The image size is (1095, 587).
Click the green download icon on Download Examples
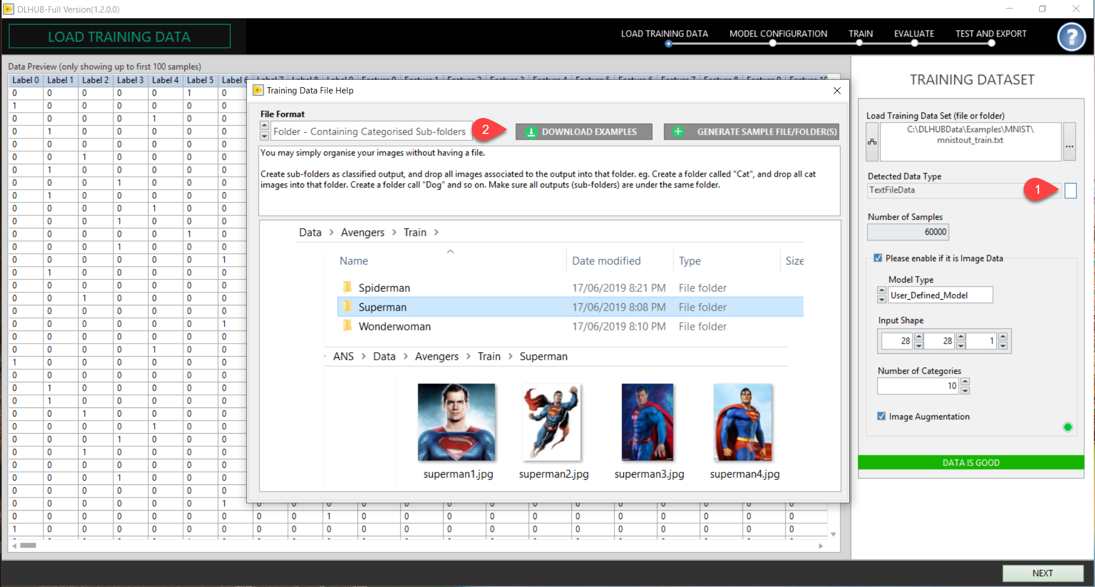[x=531, y=132]
